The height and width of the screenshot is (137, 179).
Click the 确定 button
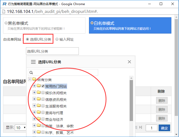click(164, 128)
